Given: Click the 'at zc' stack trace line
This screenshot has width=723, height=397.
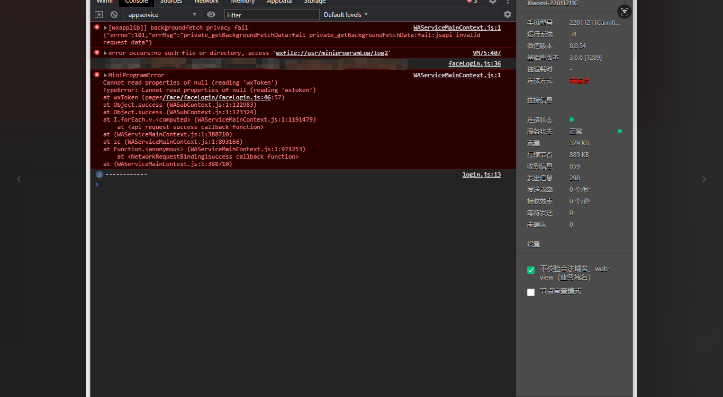Looking at the screenshot, I should pos(173,142).
